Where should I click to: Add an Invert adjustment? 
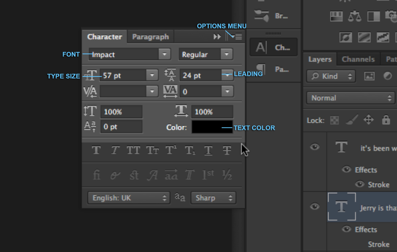point(346,37)
